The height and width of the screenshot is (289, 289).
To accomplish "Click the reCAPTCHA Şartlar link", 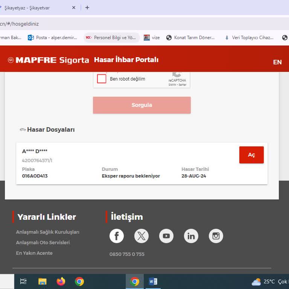I will click(182, 85).
